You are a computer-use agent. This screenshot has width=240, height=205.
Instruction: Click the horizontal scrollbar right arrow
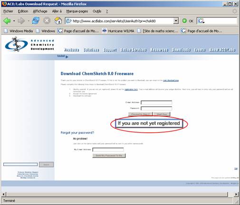236,194
